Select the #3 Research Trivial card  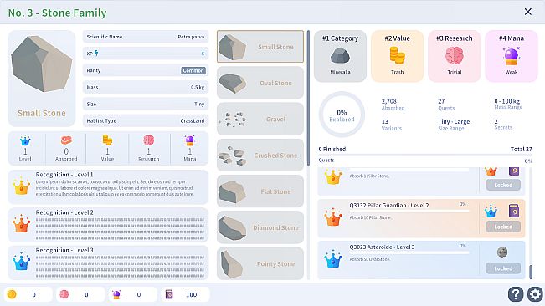(x=455, y=56)
